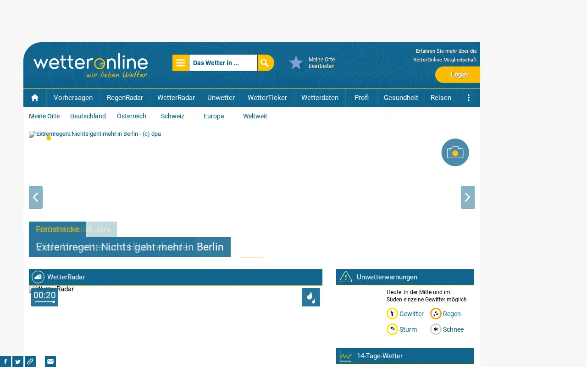Image resolution: width=587 pixels, height=367 pixels.
Task: Click the Regen warning icon
Action: click(x=436, y=314)
